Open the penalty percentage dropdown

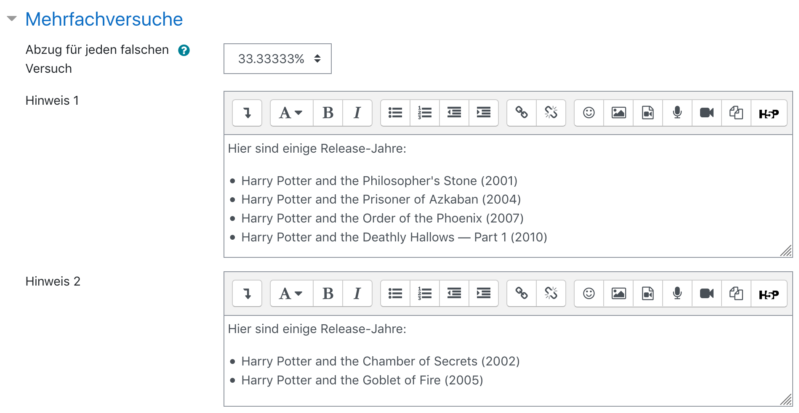click(x=277, y=59)
